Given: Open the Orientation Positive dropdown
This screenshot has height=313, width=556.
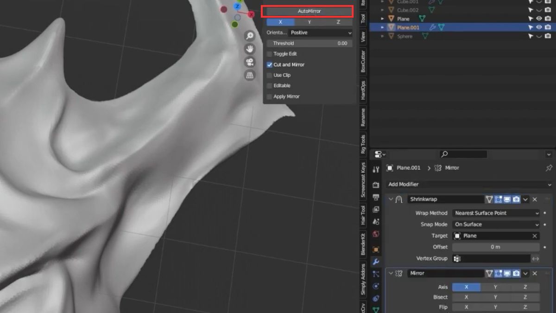Looking at the screenshot, I should click(321, 33).
